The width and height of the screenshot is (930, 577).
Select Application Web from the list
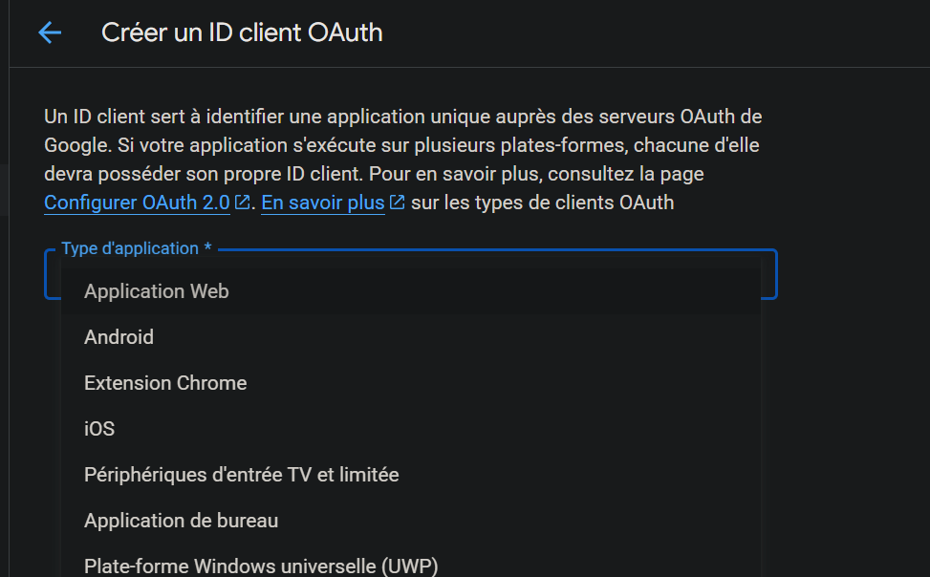pos(410,291)
